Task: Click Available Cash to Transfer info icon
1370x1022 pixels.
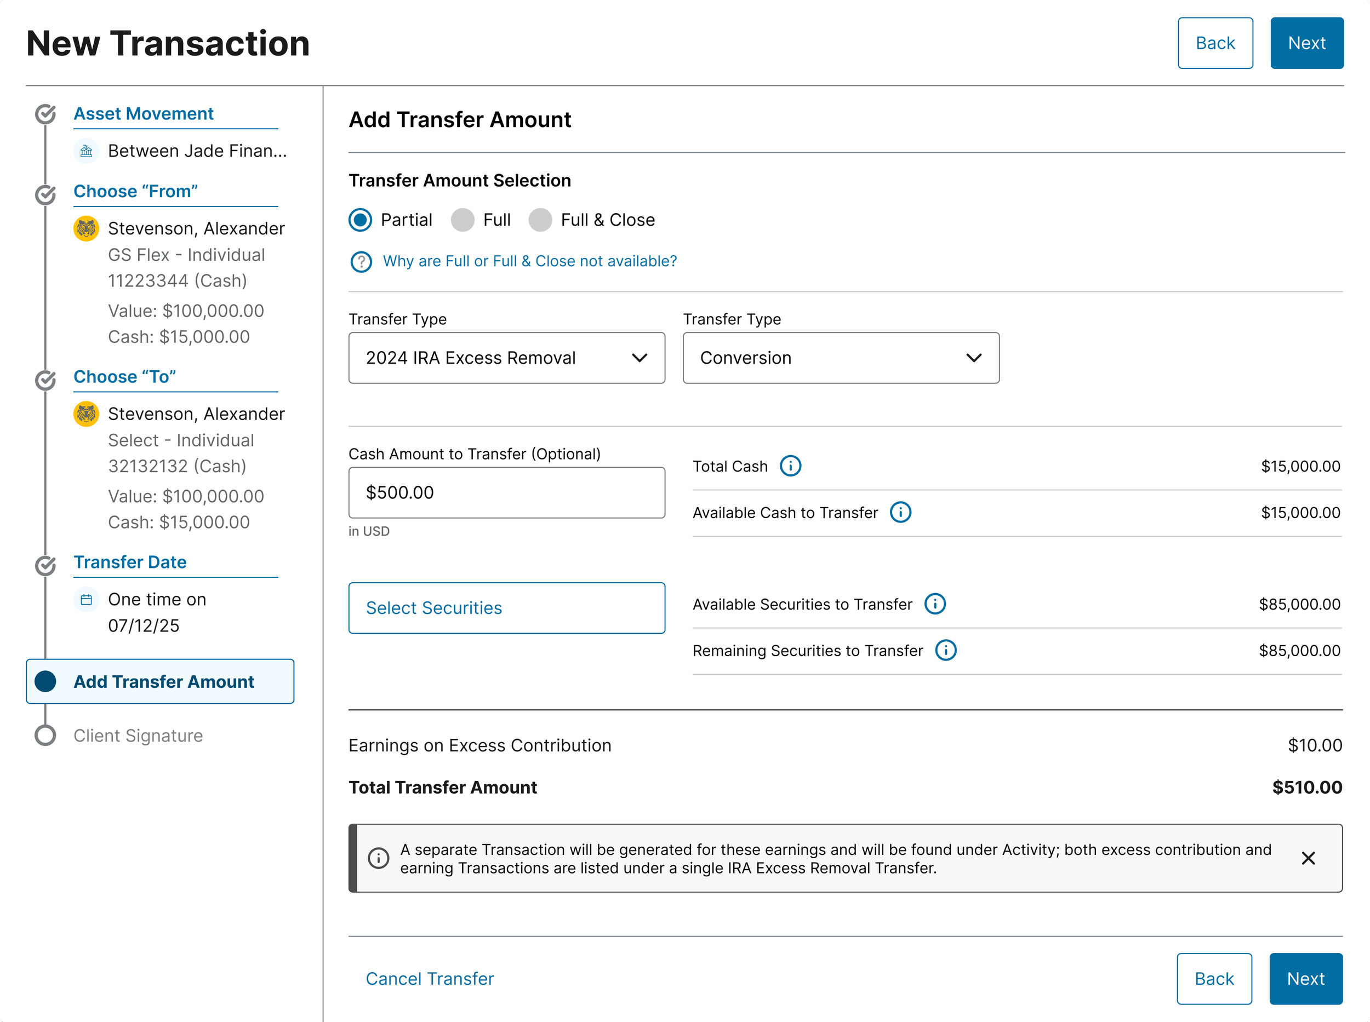Action: coord(900,512)
